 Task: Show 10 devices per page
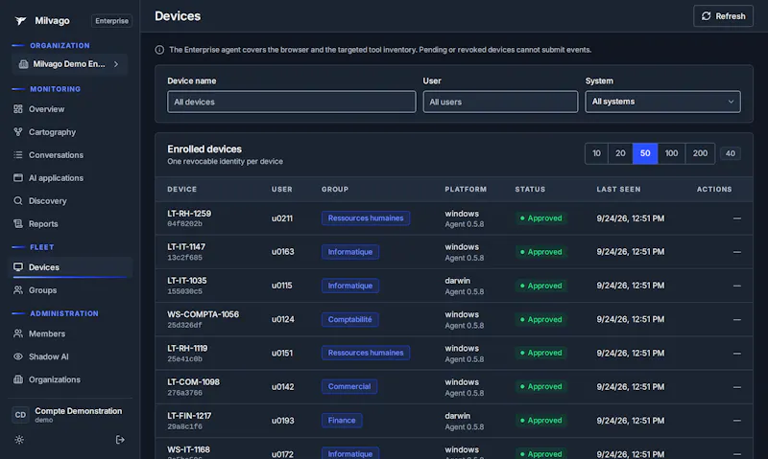click(x=596, y=153)
